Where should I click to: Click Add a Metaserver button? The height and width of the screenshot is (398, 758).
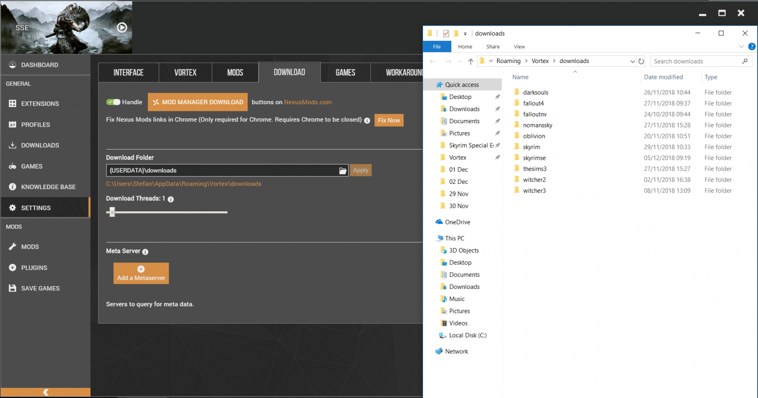click(x=141, y=273)
